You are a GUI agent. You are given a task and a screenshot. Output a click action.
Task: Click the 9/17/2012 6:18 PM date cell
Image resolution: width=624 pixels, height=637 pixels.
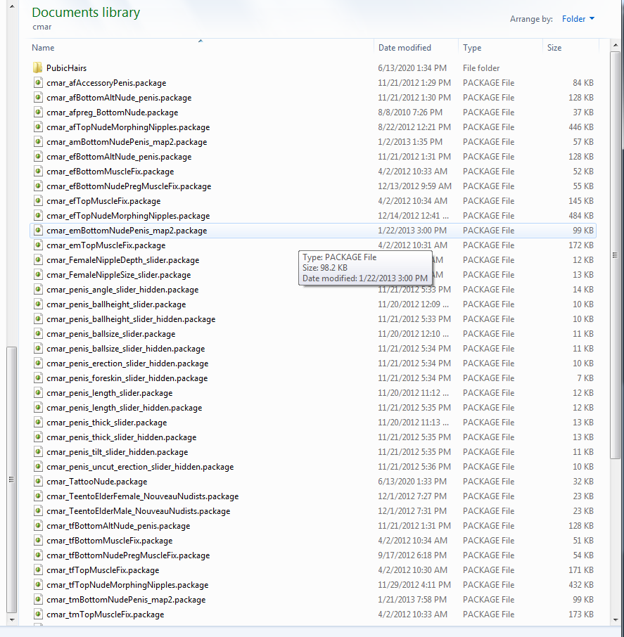412,555
